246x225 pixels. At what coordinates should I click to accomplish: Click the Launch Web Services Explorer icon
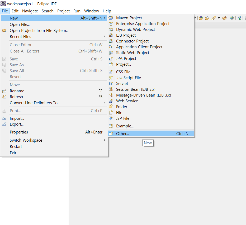coord(239,18)
